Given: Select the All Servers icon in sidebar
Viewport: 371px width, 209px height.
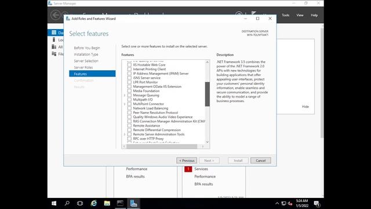Looking at the screenshot, I should 54,46.
